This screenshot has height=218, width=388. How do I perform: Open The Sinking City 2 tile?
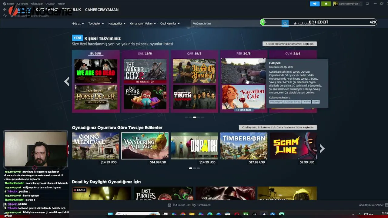pos(145,71)
